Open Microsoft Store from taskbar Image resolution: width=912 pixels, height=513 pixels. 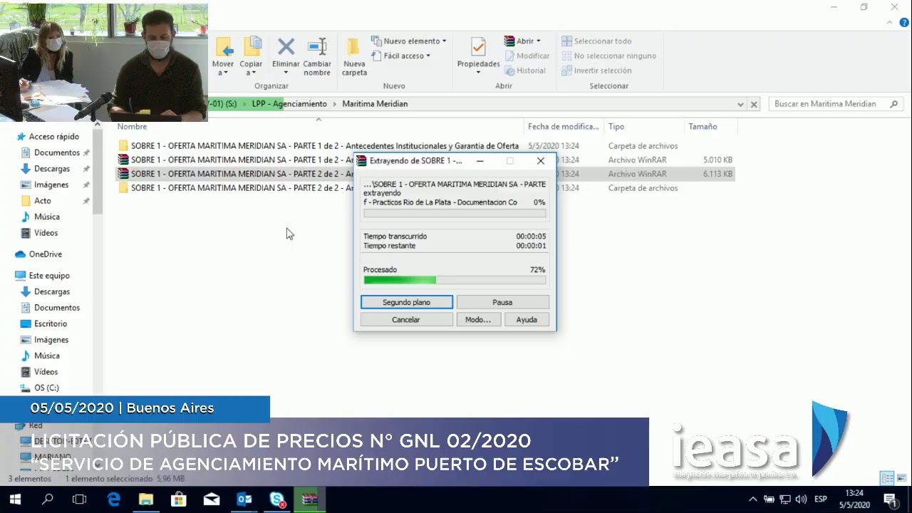(179, 499)
